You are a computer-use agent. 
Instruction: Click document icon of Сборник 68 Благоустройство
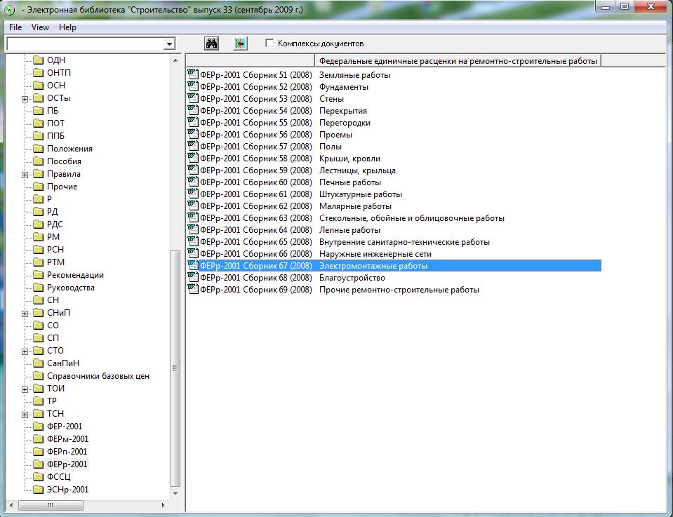tap(193, 278)
